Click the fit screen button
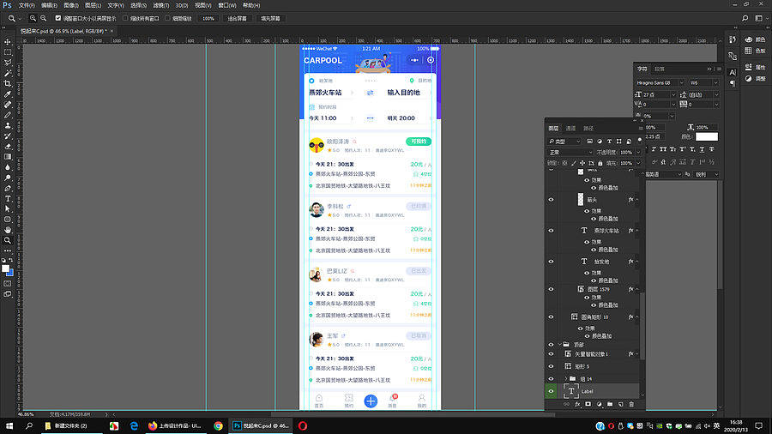772x434 pixels. (x=237, y=18)
